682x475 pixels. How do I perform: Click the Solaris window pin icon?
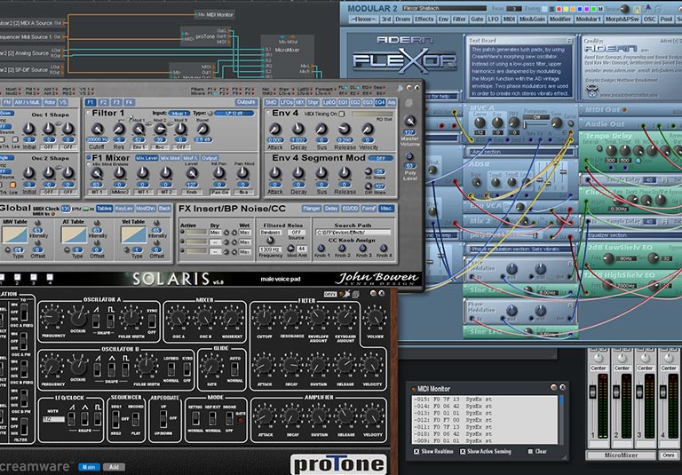pyautogui.click(x=400, y=88)
